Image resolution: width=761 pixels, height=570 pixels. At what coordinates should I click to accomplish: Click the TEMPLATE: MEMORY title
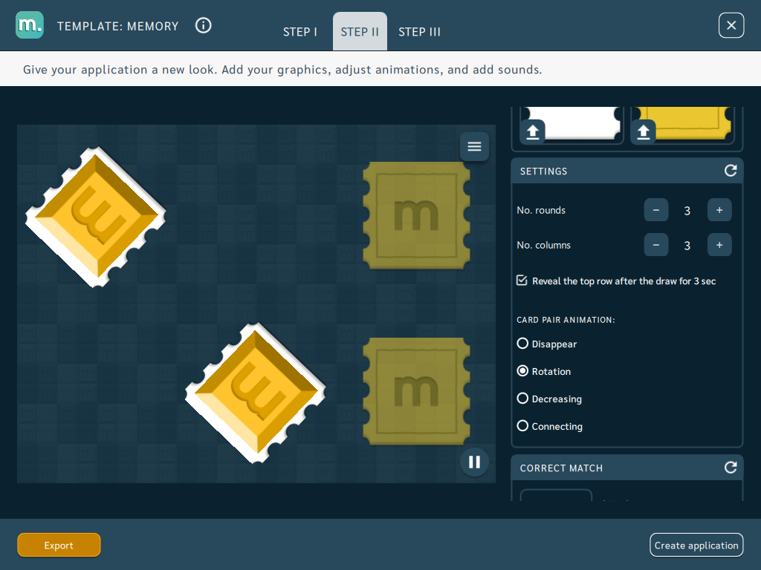pyautogui.click(x=118, y=26)
